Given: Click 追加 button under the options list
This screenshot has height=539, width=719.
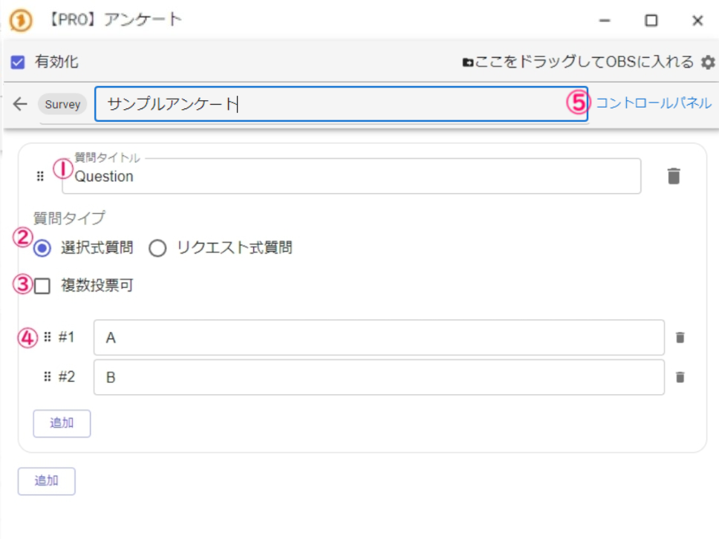Looking at the screenshot, I should [x=62, y=423].
